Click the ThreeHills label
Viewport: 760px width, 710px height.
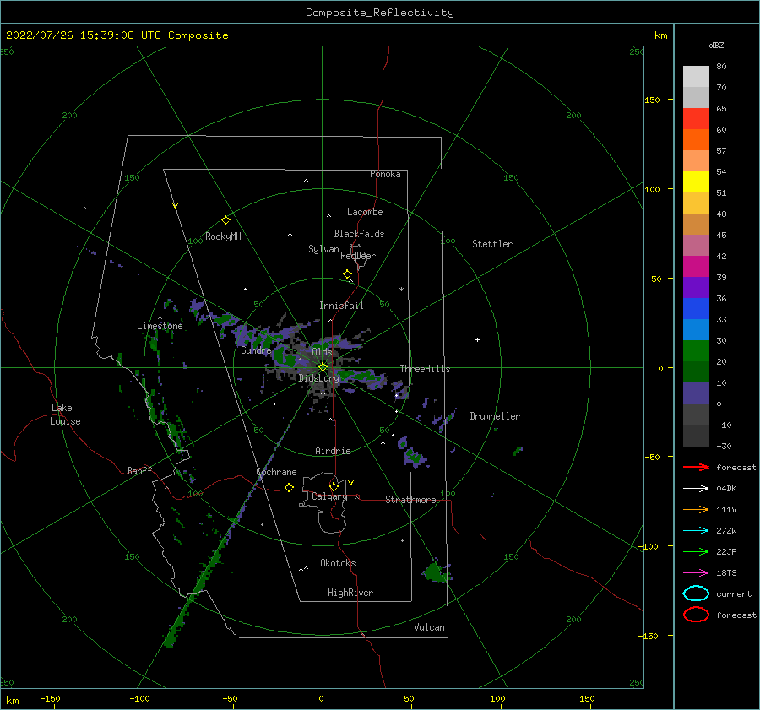[425, 369]
